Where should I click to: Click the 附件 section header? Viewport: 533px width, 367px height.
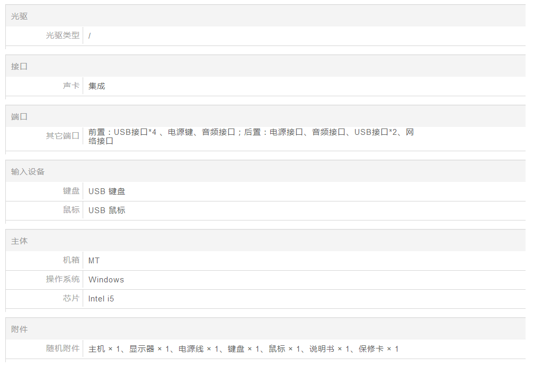[x=20, y=329]
